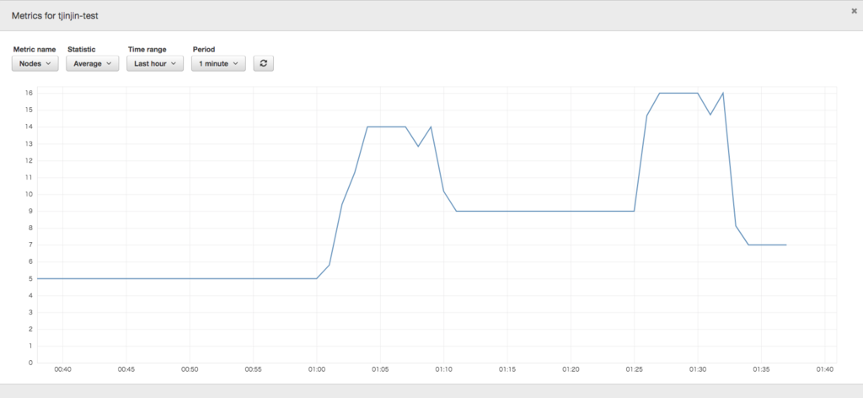Screen dimensions: 863x398
Task: Click the 01:40 x-axis label
Action: [825, 370]
